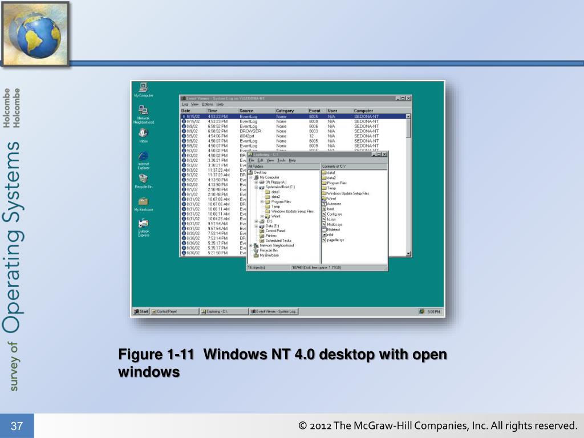
Task: Open Explorer File menu
Action: pos(252,160)
